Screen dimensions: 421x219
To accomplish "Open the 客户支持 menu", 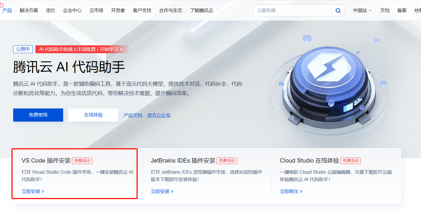I will click(142, 10).
